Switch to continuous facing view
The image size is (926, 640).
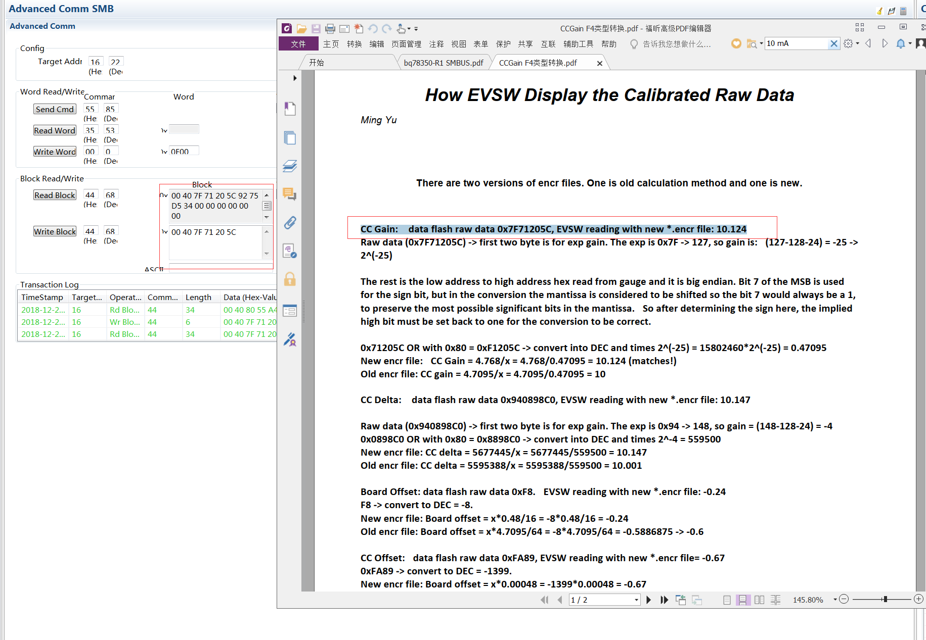(775, 600)
